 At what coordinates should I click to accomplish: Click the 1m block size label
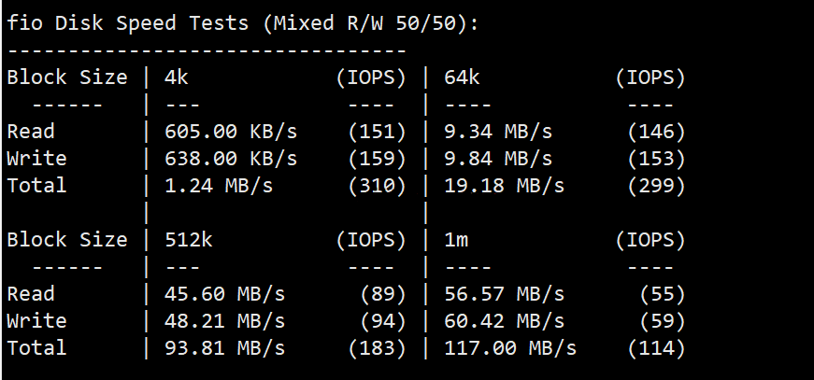[456, 240]
